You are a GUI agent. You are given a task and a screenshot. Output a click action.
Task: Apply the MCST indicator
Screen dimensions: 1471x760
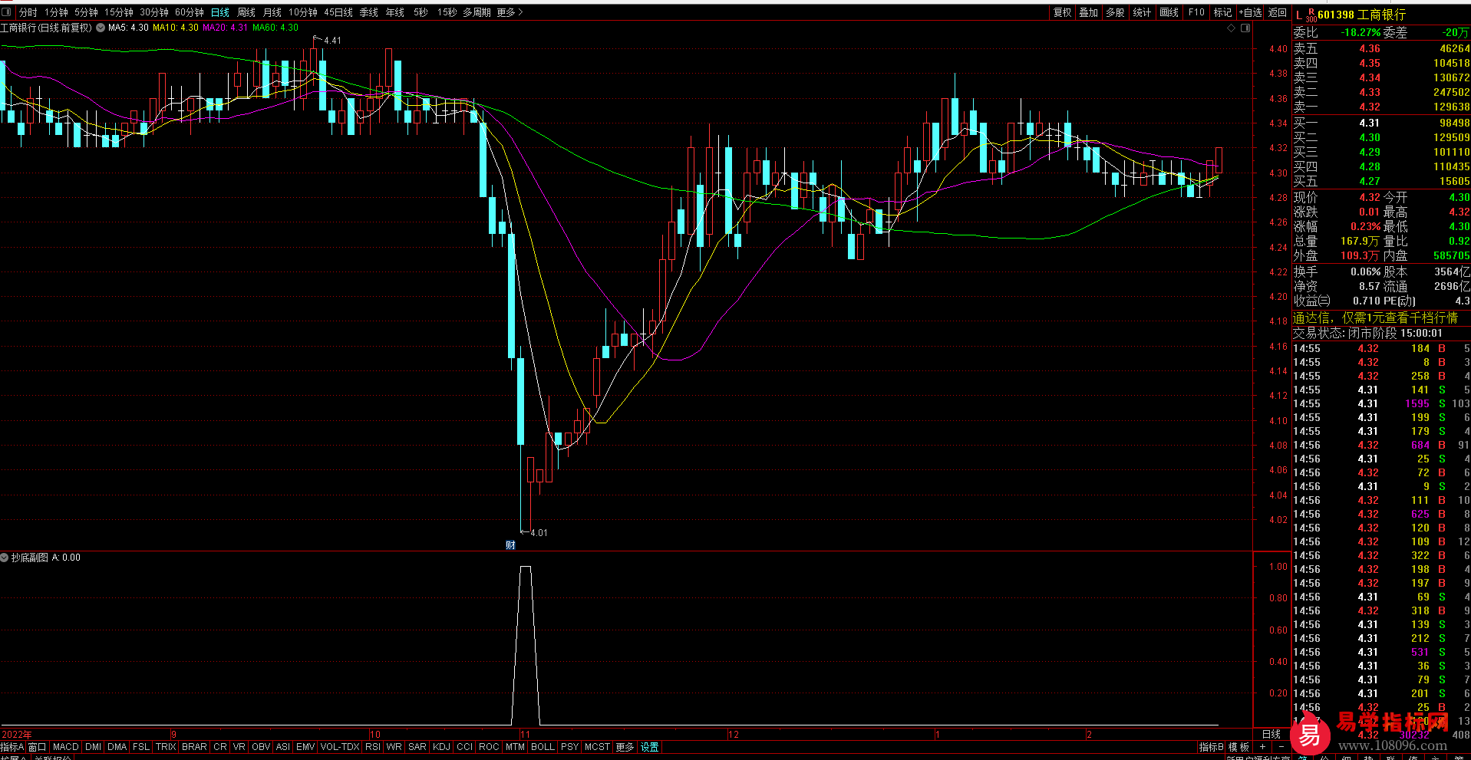[x=597, y=746]
